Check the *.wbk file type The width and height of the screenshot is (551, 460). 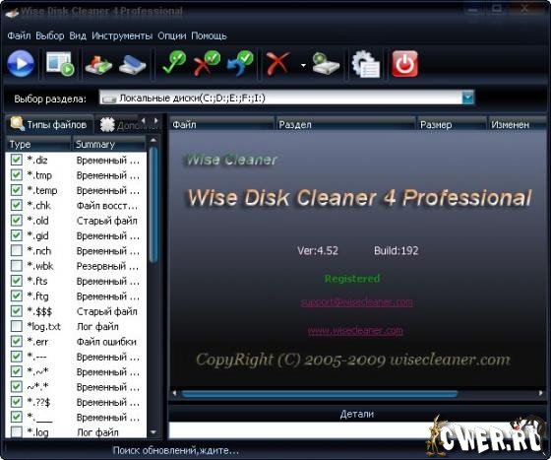point(16,266)
